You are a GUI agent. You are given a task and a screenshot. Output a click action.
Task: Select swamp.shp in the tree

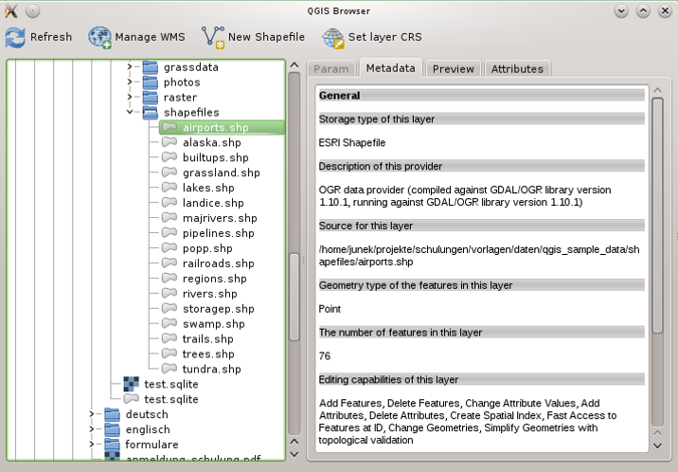click(214, 324)
